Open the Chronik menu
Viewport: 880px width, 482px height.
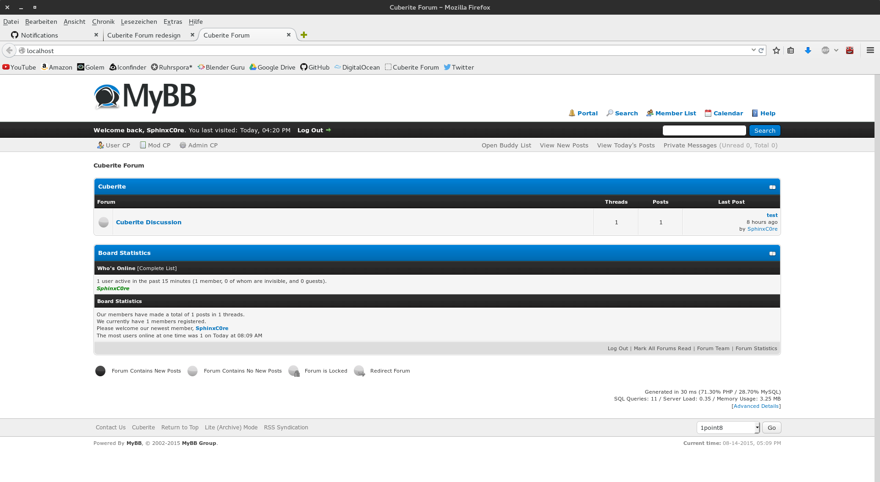coord(103,22)
